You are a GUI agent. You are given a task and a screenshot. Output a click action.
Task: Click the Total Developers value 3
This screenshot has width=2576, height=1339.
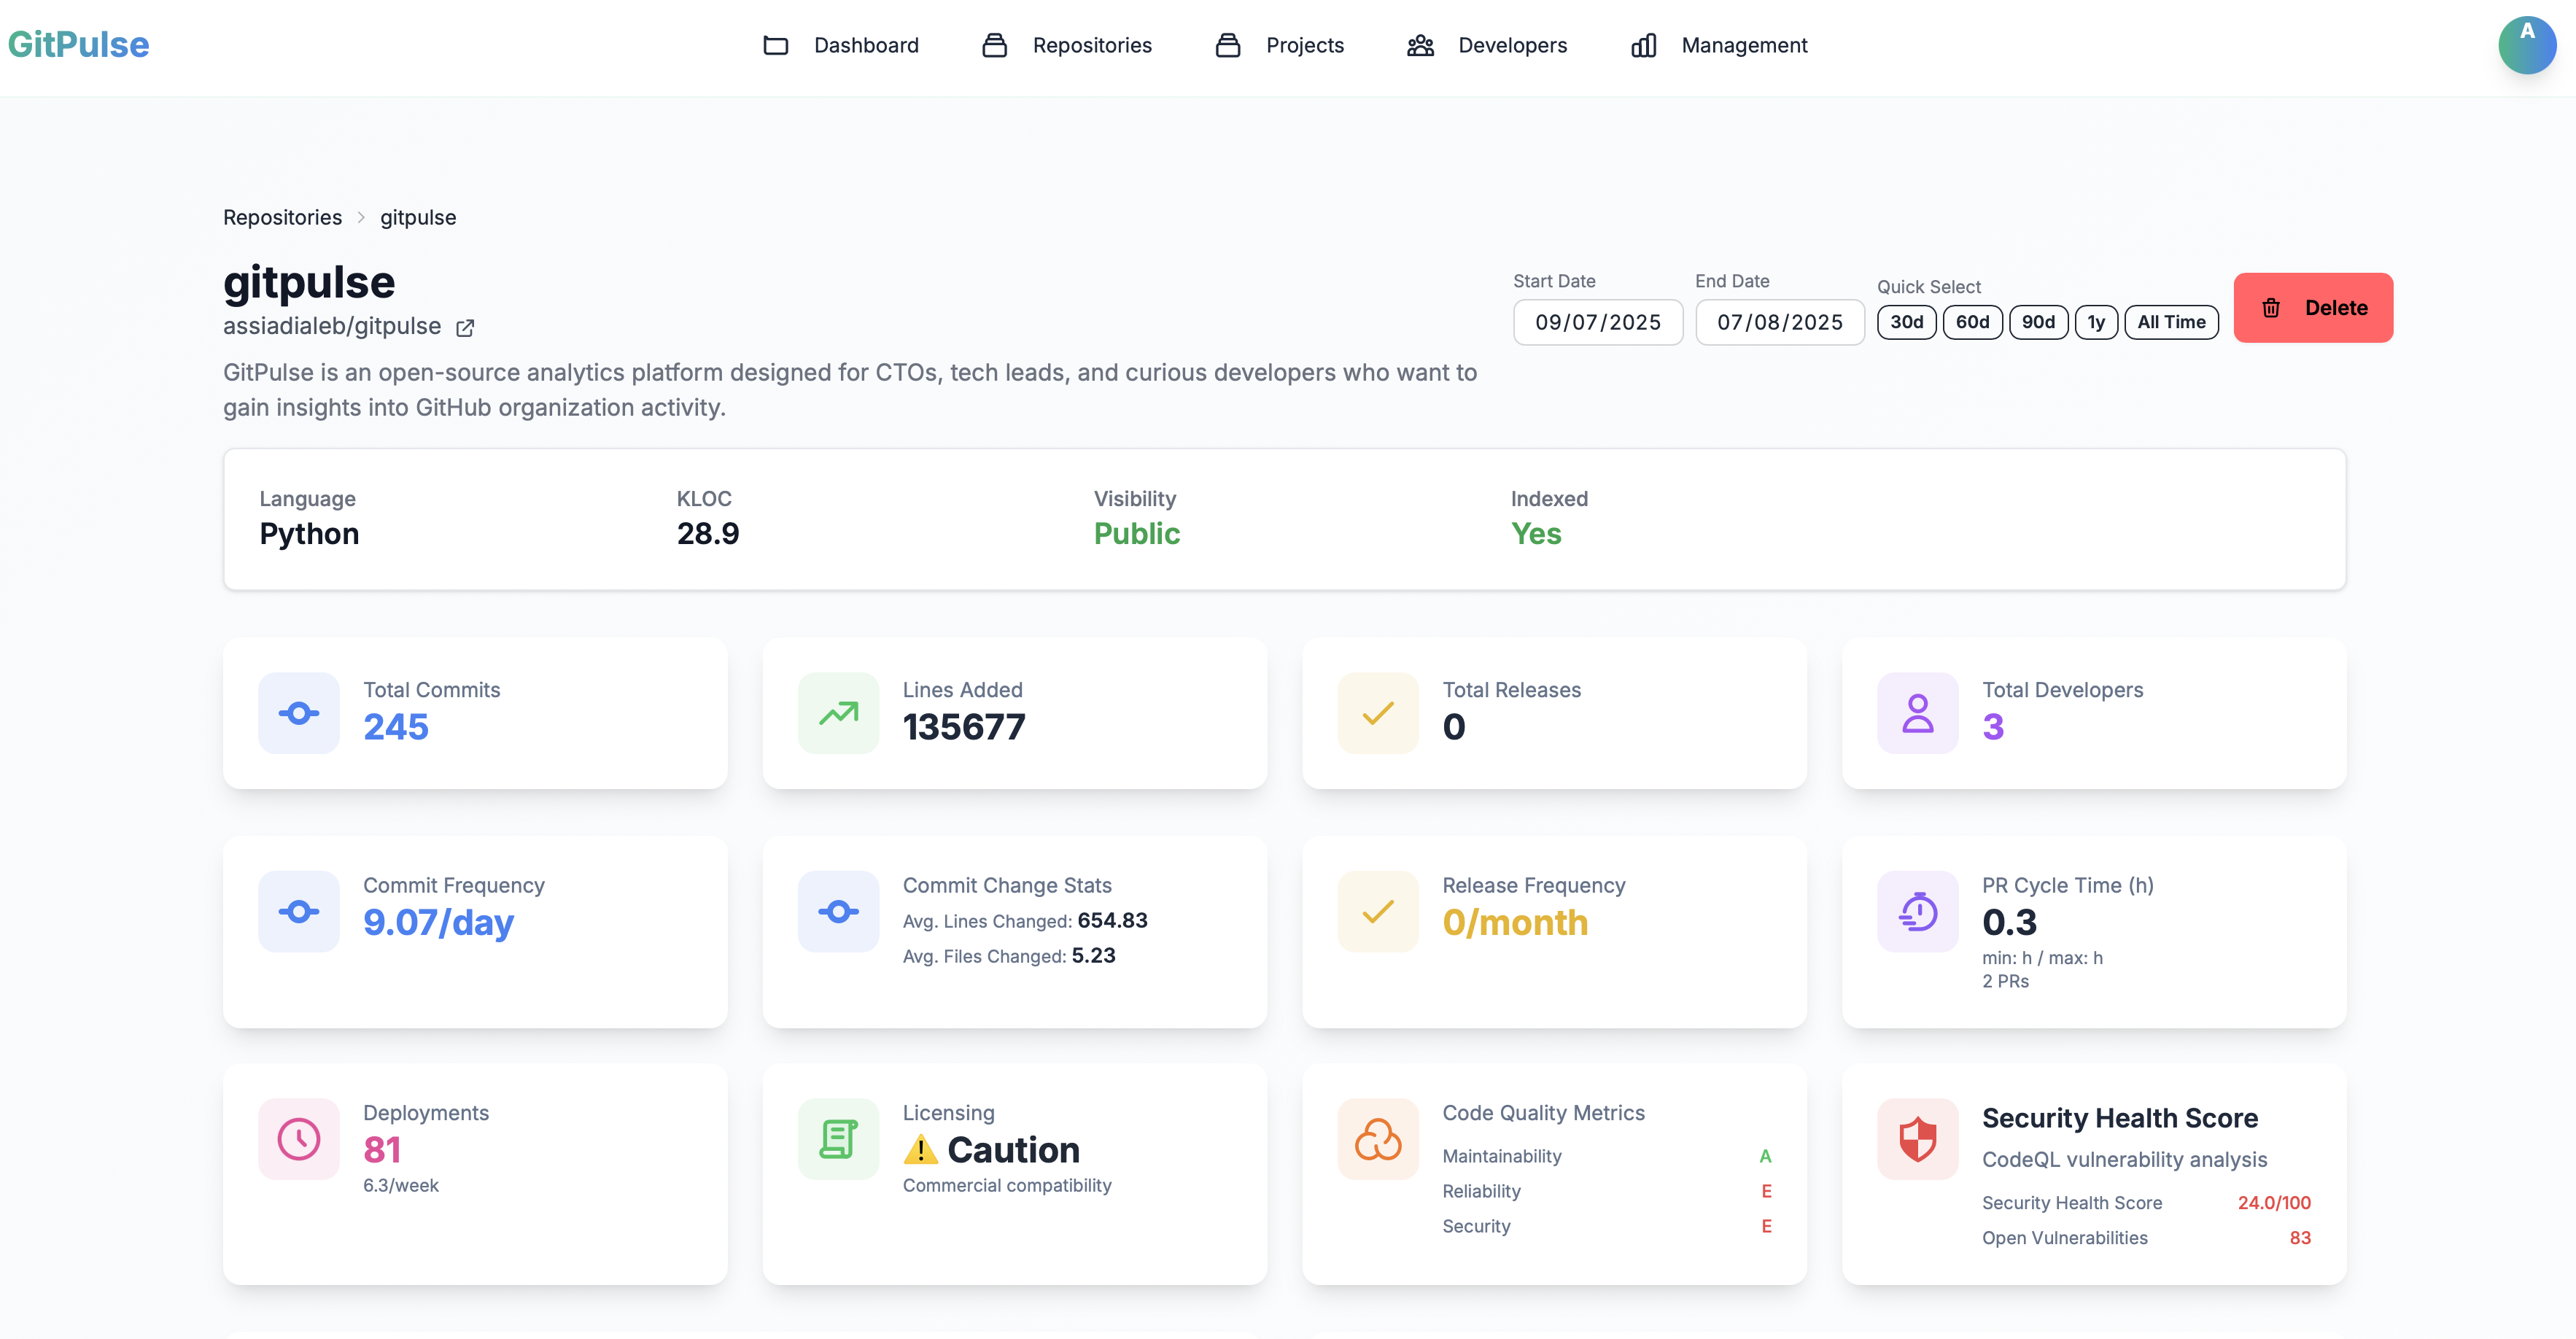point(1993,727)
